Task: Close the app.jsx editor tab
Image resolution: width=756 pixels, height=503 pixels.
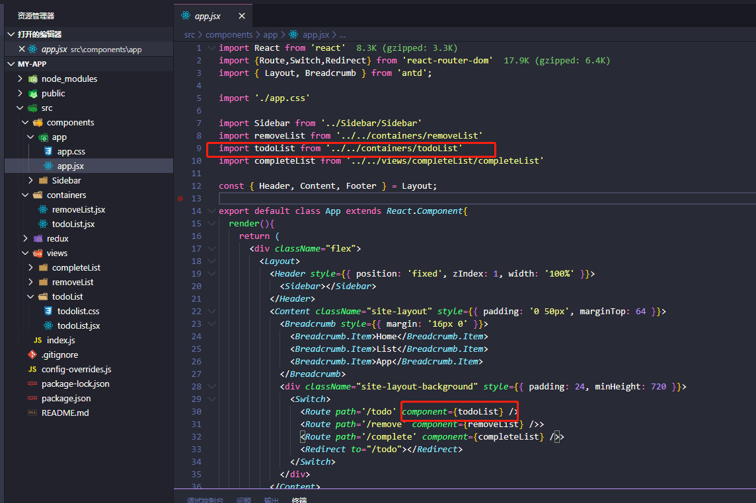Action: (242, 16)
